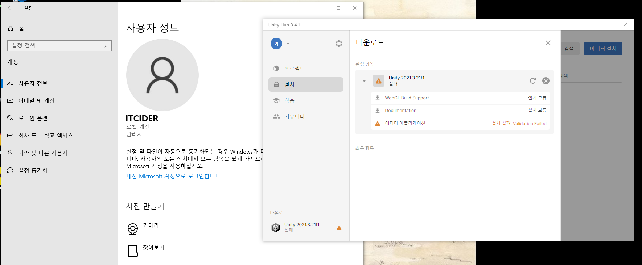Open Unity Hub preferences gear icon
Screen dimensions: 642x265
(x=339, y=44)
